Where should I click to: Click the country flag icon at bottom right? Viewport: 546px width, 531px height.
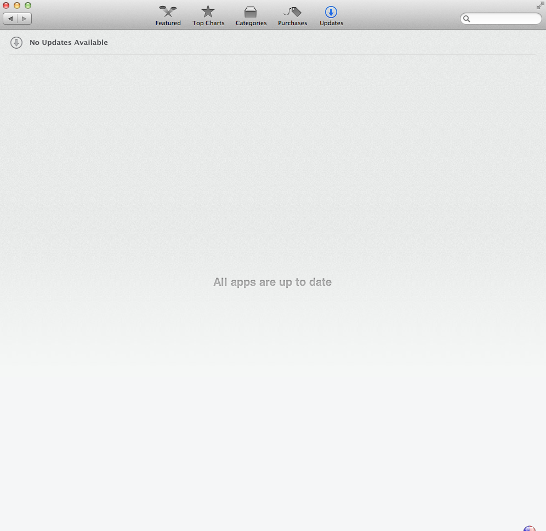[x=530, y=528]
